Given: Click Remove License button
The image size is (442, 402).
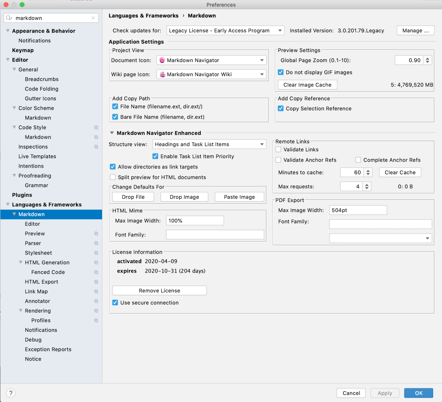Looking at the screenshot, I should coord(159,291).
